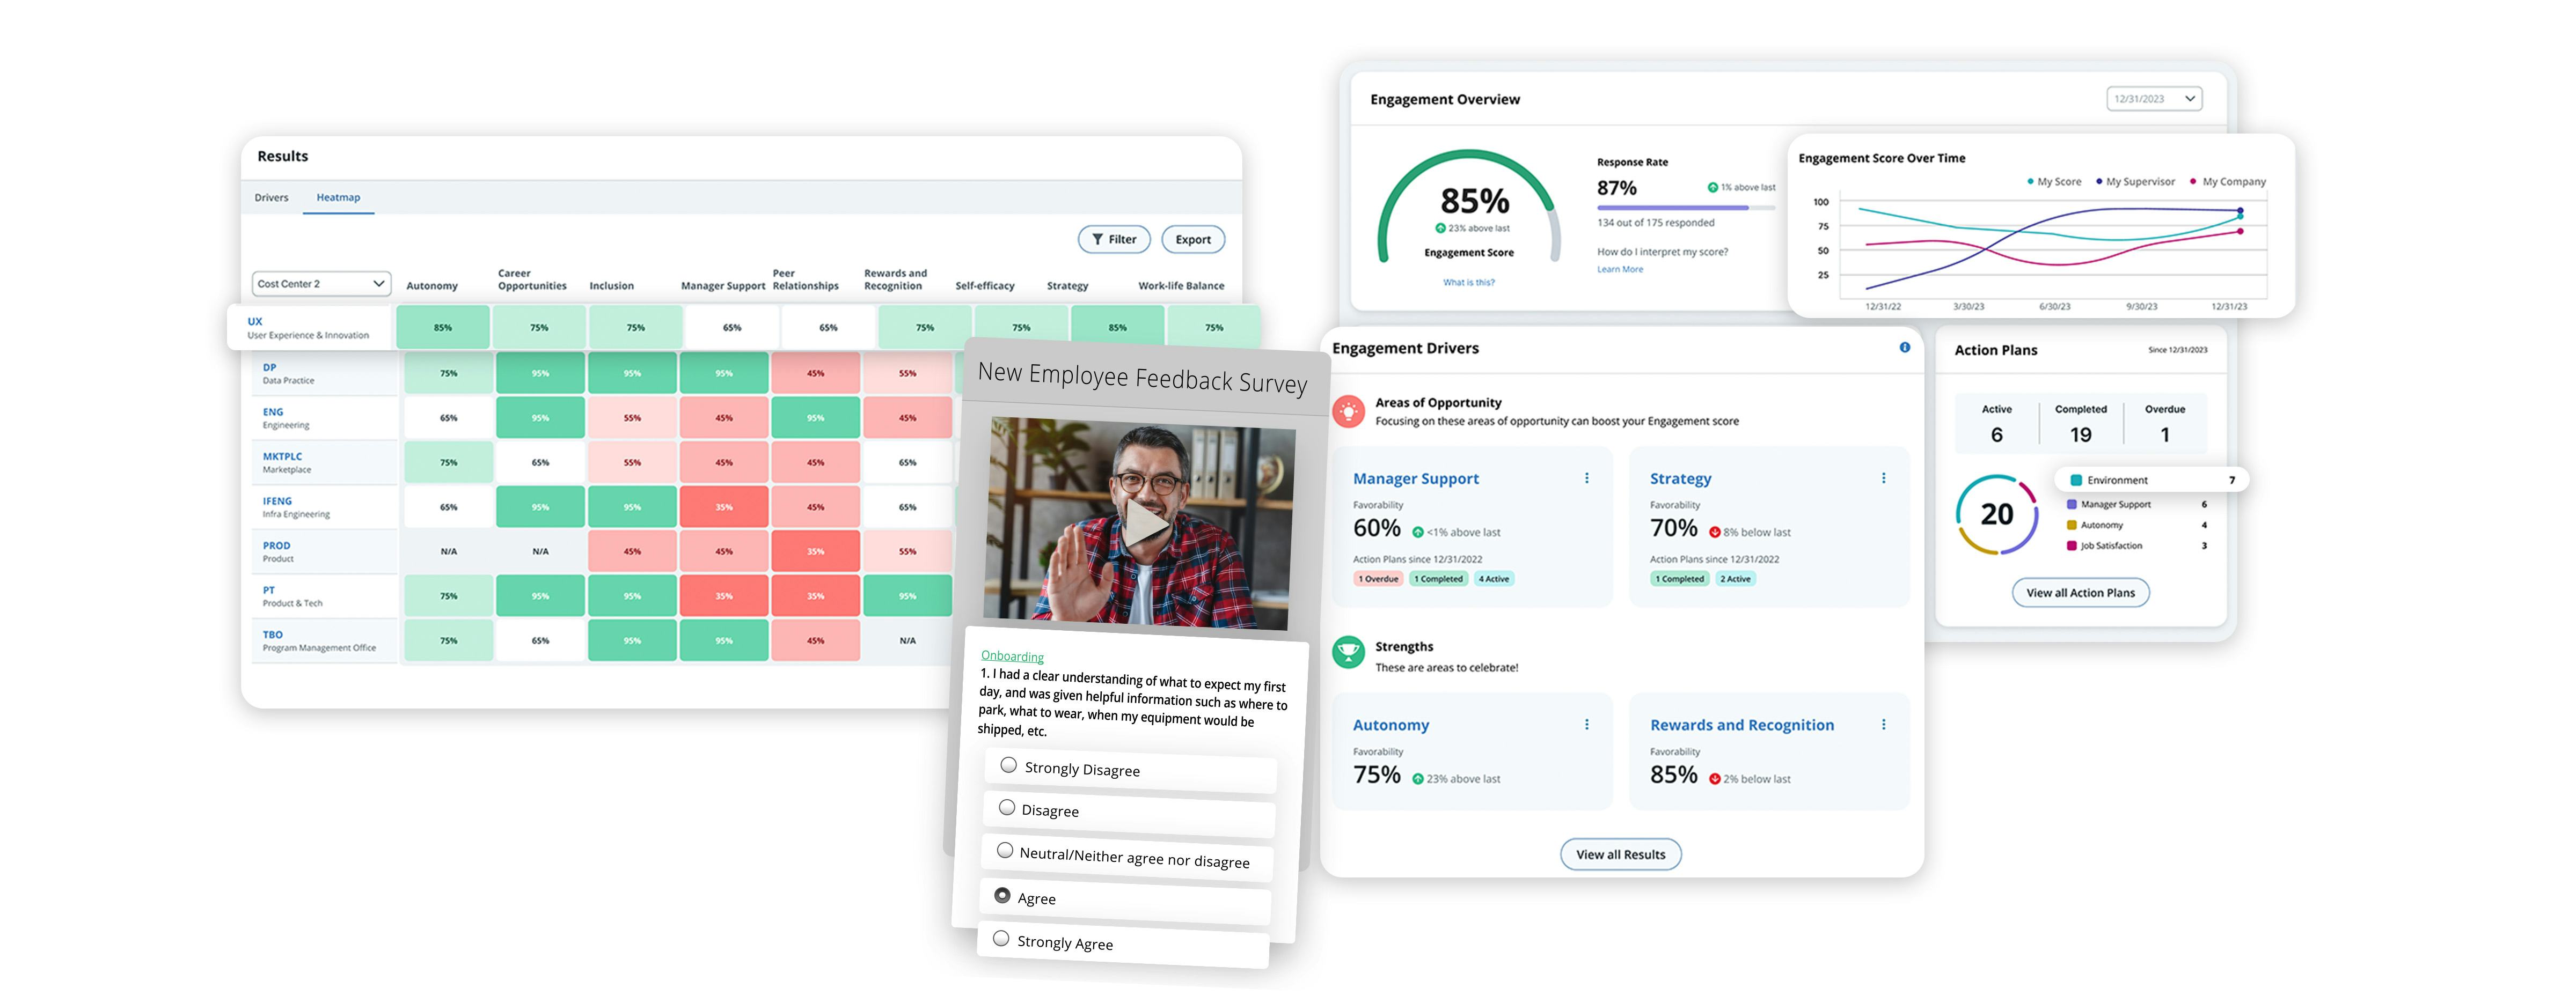Open Autonomy card three-dot menu
The width and height of the screenshot is (2576, 1003).
pyautogui.click(x=1586, y=725)
